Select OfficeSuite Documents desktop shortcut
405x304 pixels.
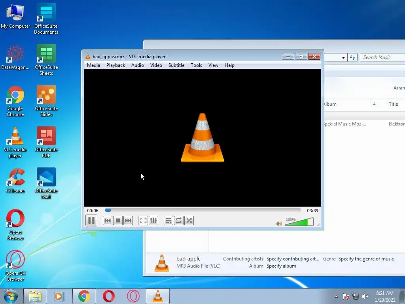pyautogui.click(x=46, y=19)
